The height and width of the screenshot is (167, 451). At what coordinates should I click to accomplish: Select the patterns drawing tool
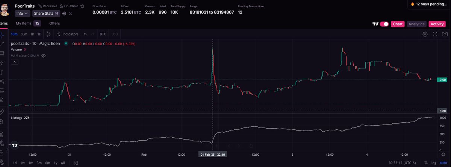pos(2,81)
